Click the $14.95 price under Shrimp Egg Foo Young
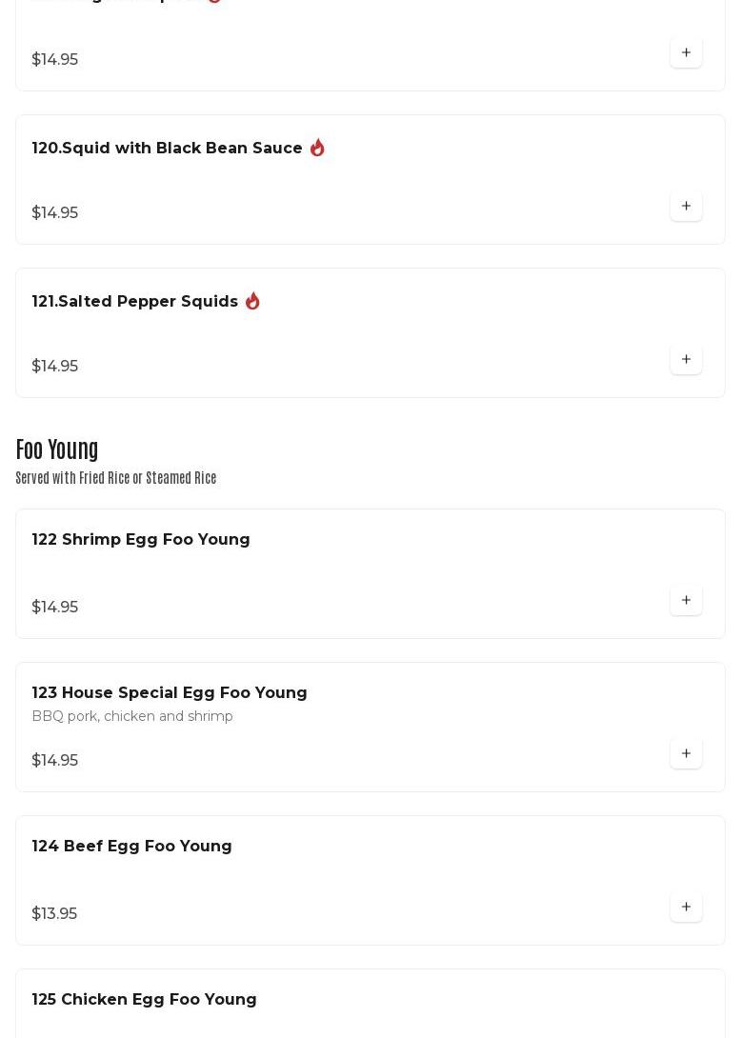741x1038 pixels. [55, 608]
